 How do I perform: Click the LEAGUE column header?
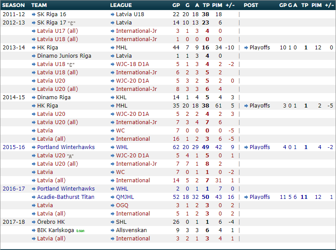click(121, 5)
